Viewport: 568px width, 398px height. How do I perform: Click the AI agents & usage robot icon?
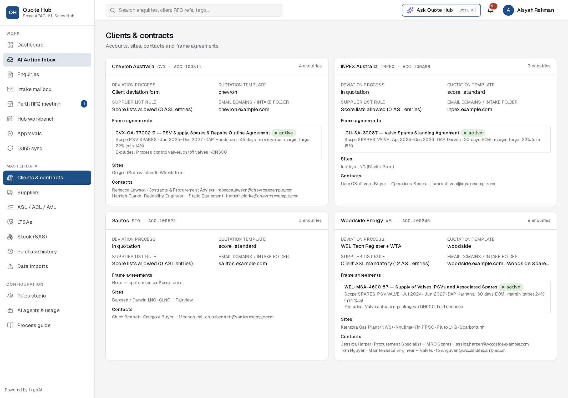(x=10, y=310)
